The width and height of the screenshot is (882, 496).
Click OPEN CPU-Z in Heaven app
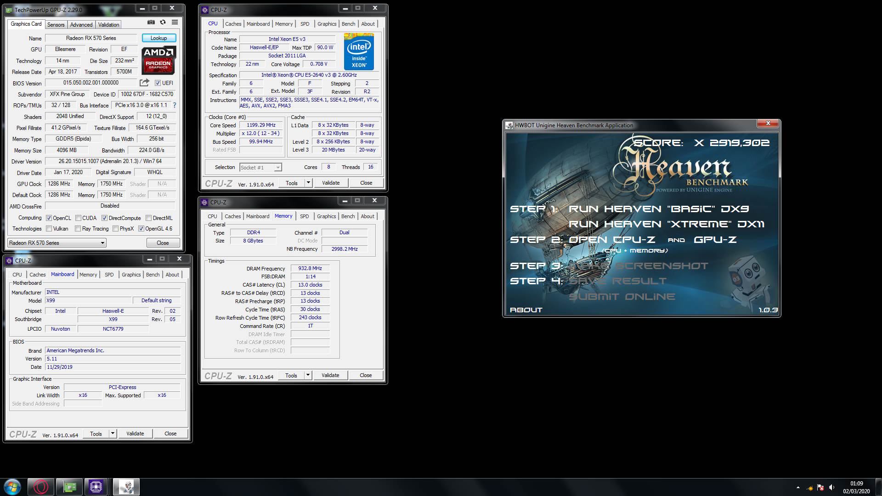612,240
